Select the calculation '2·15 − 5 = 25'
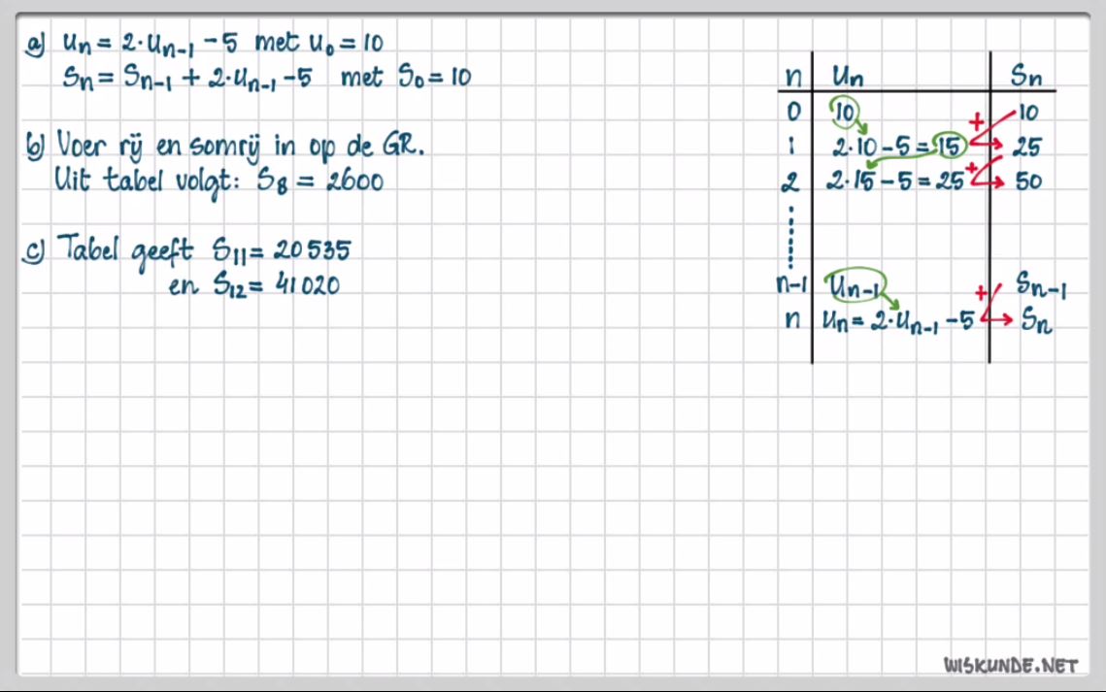Screen dimensions: 1106x692 pyautogui.click(x=895, y=181)
